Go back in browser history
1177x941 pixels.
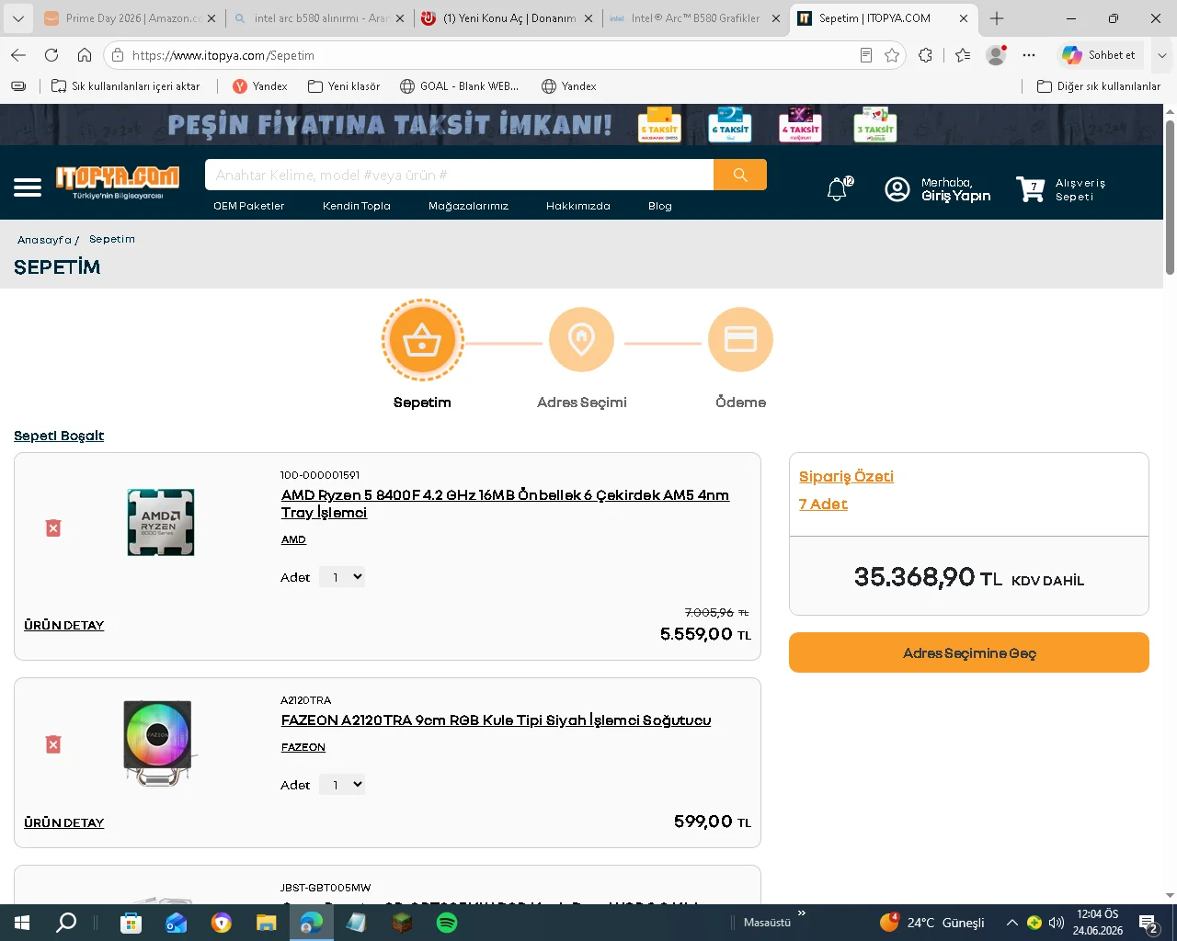tap(18, 55)
